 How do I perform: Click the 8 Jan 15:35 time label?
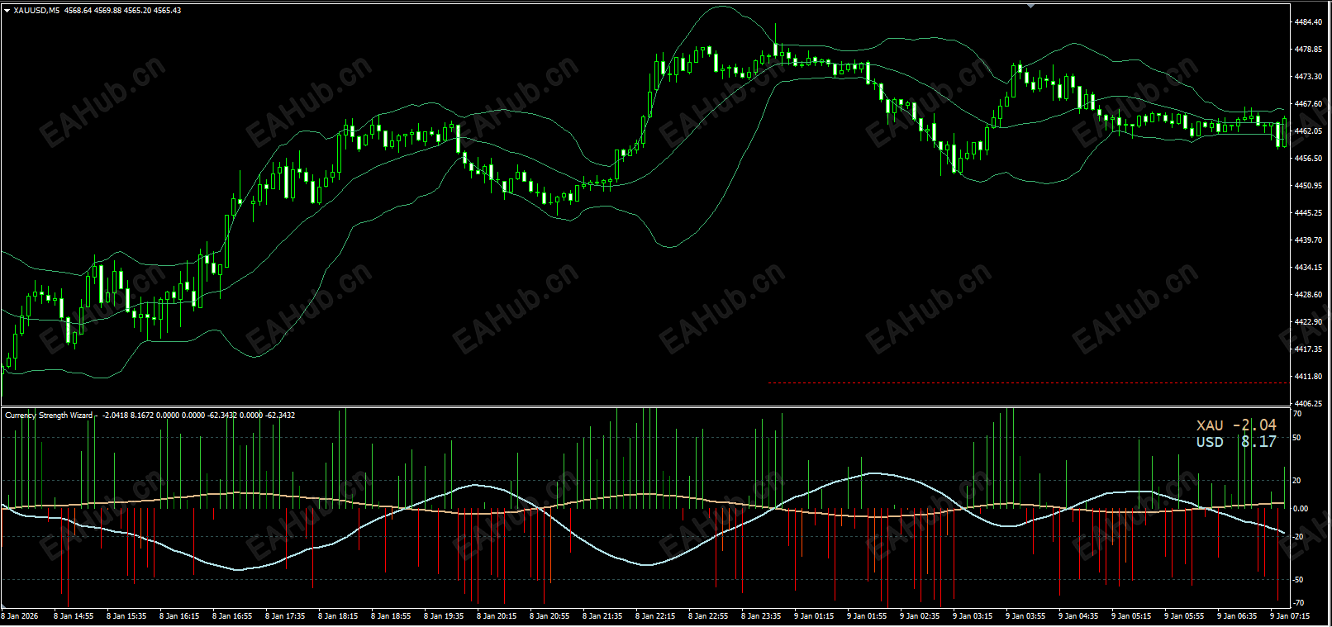pos(126,616)
